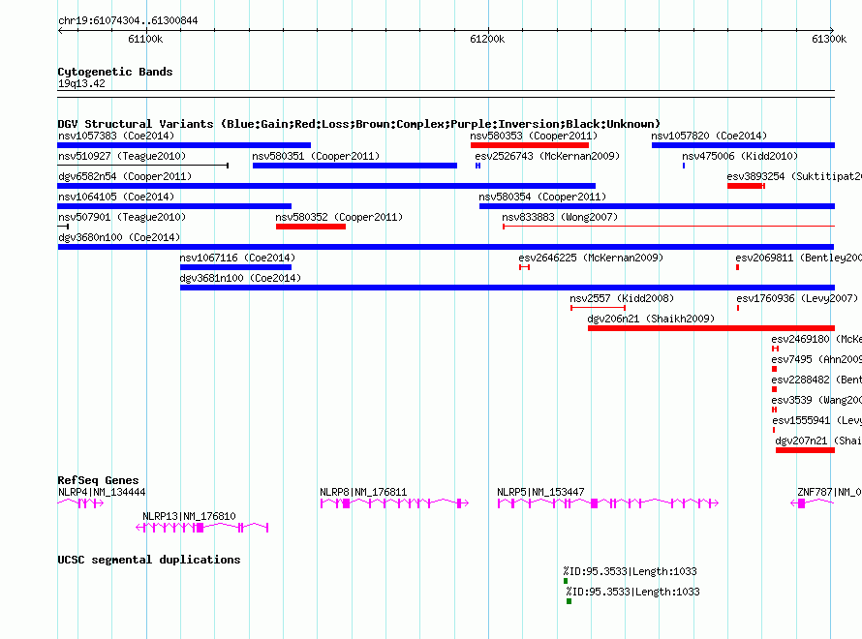
Task: Open nsv833883 (Wong2007) variant
Action: coord(560,217)
